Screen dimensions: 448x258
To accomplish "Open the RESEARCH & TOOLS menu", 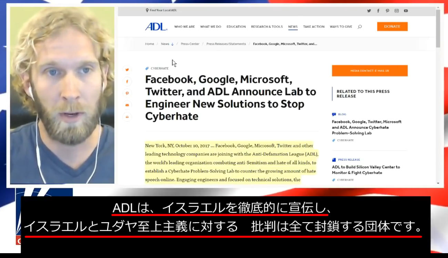I will click(267, 26).
